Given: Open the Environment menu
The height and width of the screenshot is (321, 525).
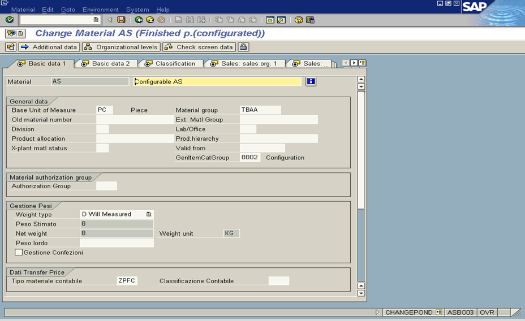Looking at the screenshot, I should [101, 10].
